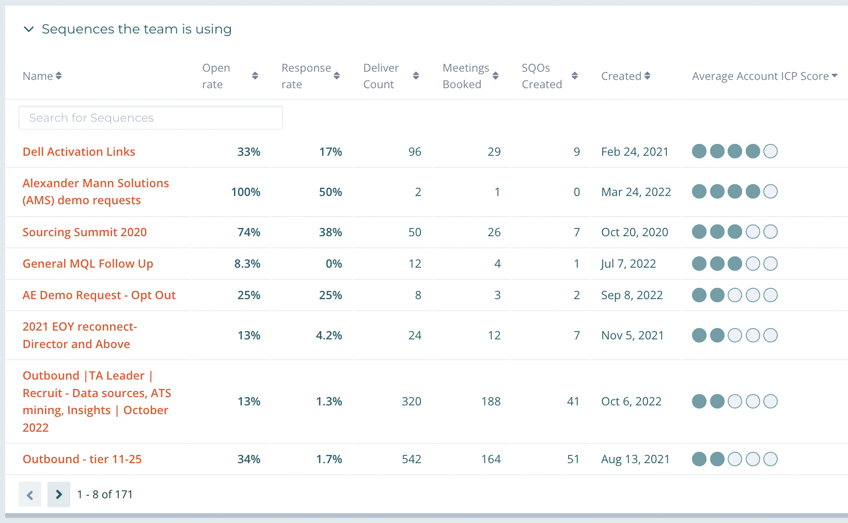Open General MQL Follow Up sequence
The image size is (848, 523).
coord(88,264)
